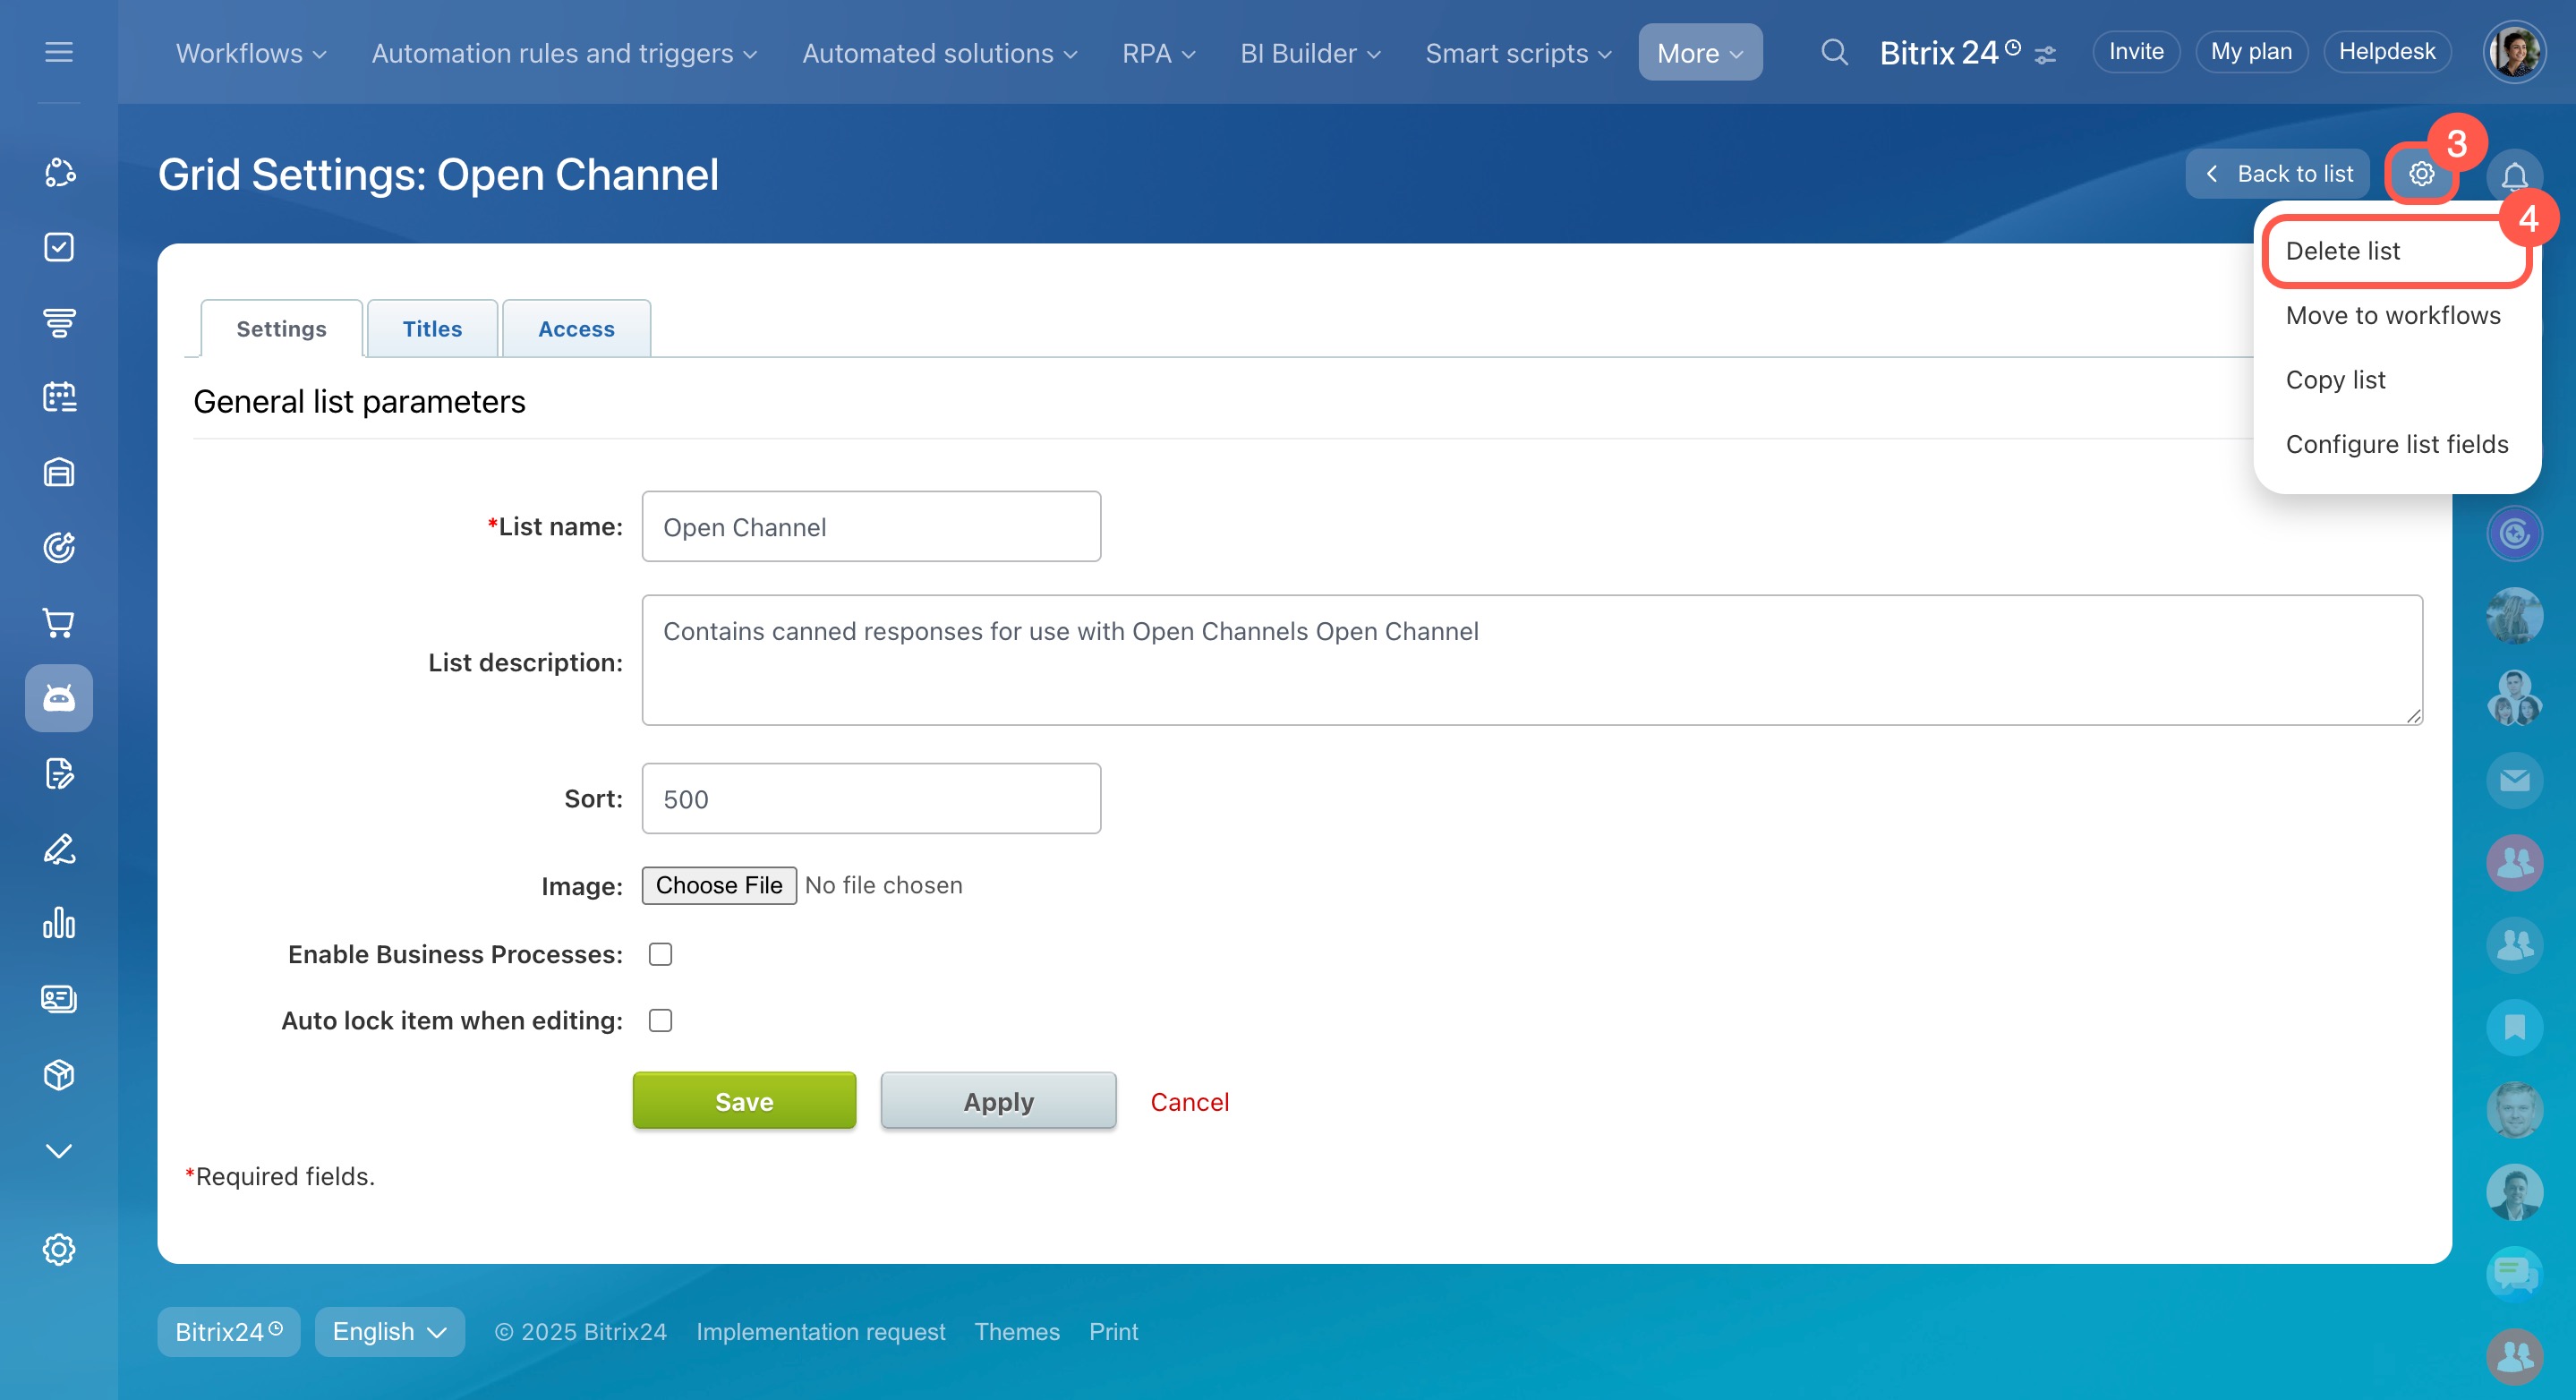Open the goals target sidebar icon

pyautogui.click(x=59, y=547)
